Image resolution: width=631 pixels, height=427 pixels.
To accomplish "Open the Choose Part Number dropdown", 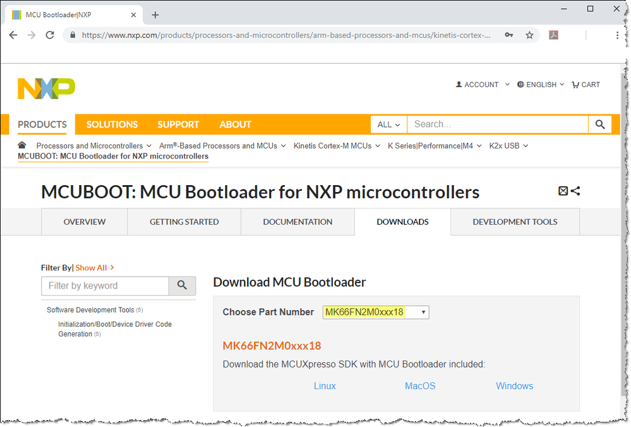I will [x=375, y=311].
